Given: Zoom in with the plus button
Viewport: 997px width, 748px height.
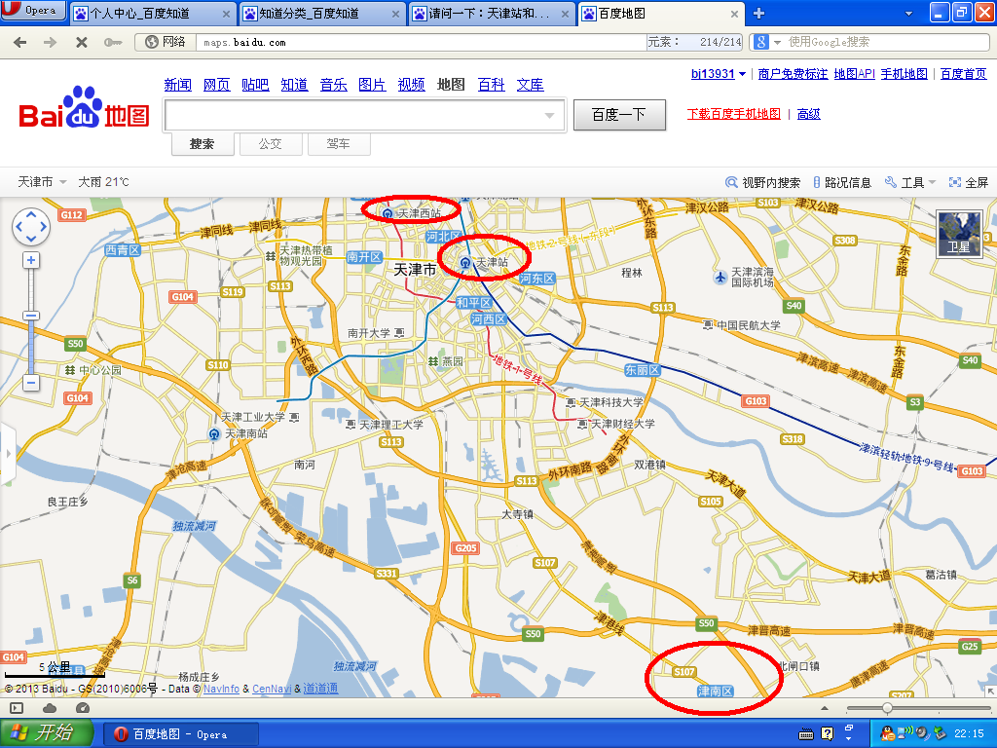Looking at the screenshot, I should [31, 260].
